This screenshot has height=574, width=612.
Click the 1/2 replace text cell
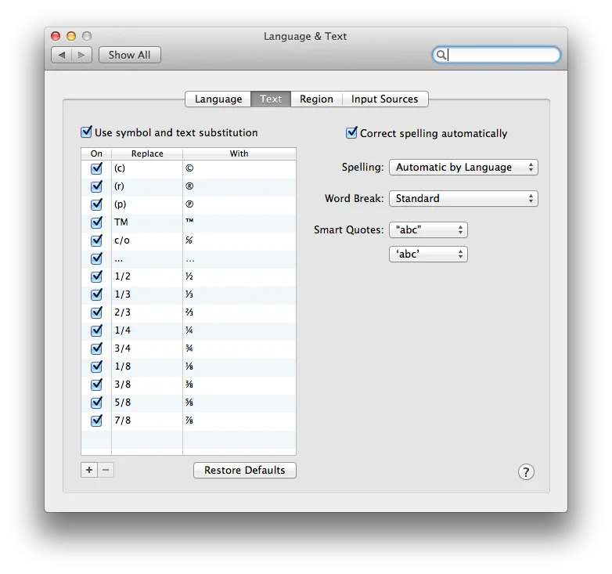coord(147,276)
